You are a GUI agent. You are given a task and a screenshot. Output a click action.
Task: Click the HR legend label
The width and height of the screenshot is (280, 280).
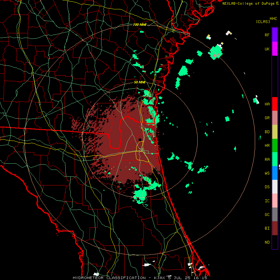267,146
